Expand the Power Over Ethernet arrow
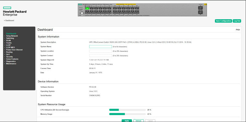This screenshot has width=246, height=122. tap(5, 50)
